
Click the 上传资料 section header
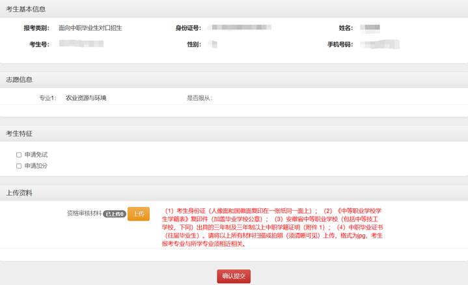point(20,193)
